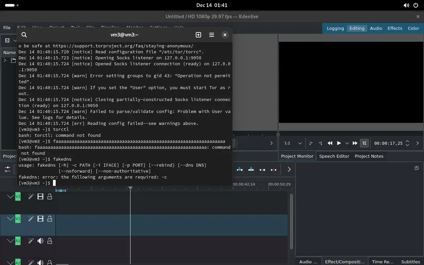Expand the project monitor toolbar overflow chevron

[x=417, y=143]
